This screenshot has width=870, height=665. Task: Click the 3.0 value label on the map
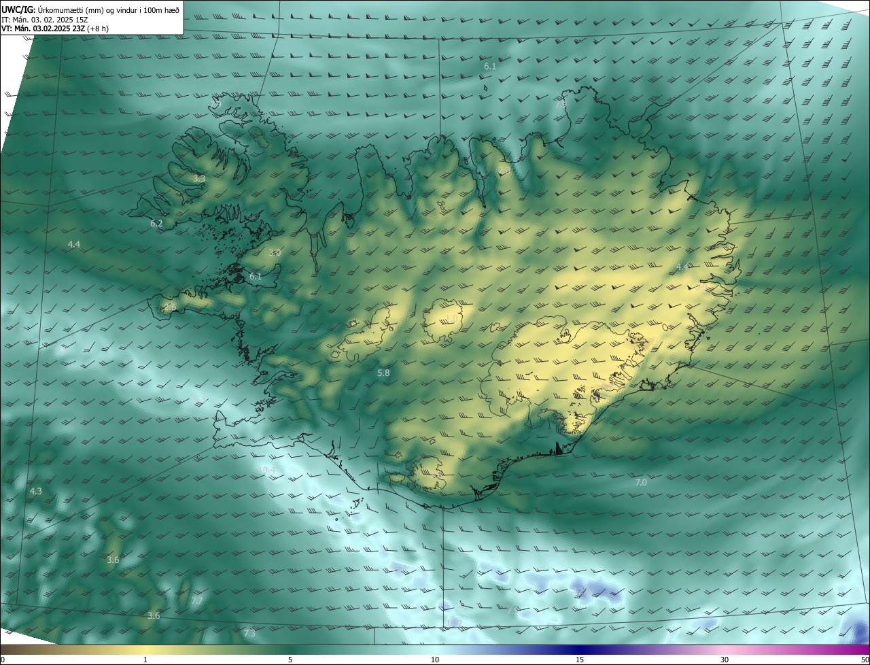pos(275,252)
